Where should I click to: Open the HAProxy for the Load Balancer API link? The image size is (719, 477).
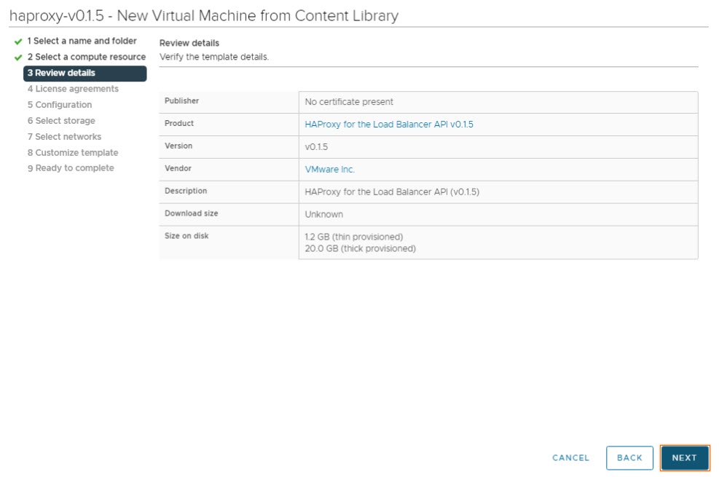[x=389, y=125]
